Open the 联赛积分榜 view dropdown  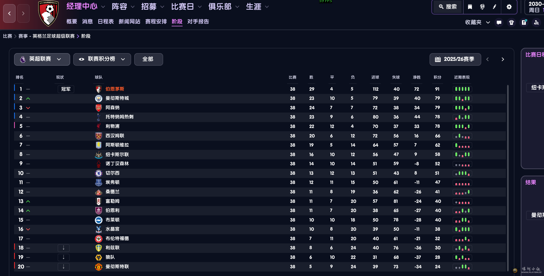[x=102, y=59]
